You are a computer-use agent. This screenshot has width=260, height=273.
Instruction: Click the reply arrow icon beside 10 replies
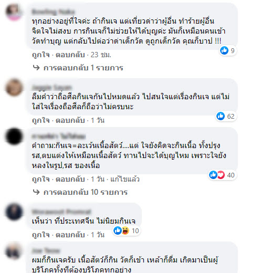(x=36, y=192)
